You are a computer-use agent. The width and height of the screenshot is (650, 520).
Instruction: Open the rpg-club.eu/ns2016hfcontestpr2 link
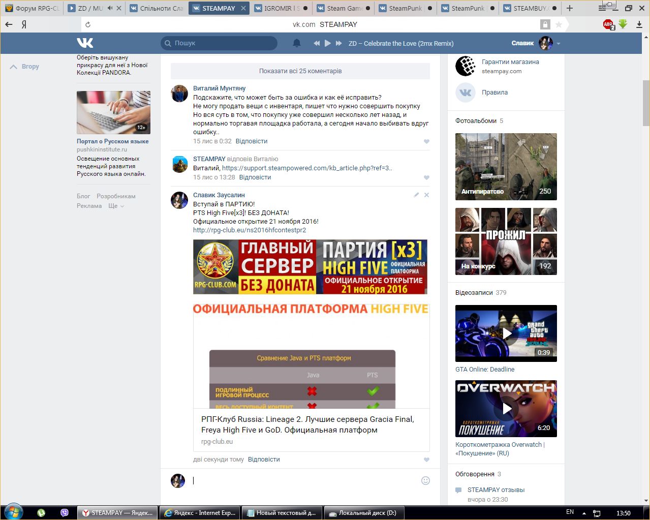coord(250,230)
